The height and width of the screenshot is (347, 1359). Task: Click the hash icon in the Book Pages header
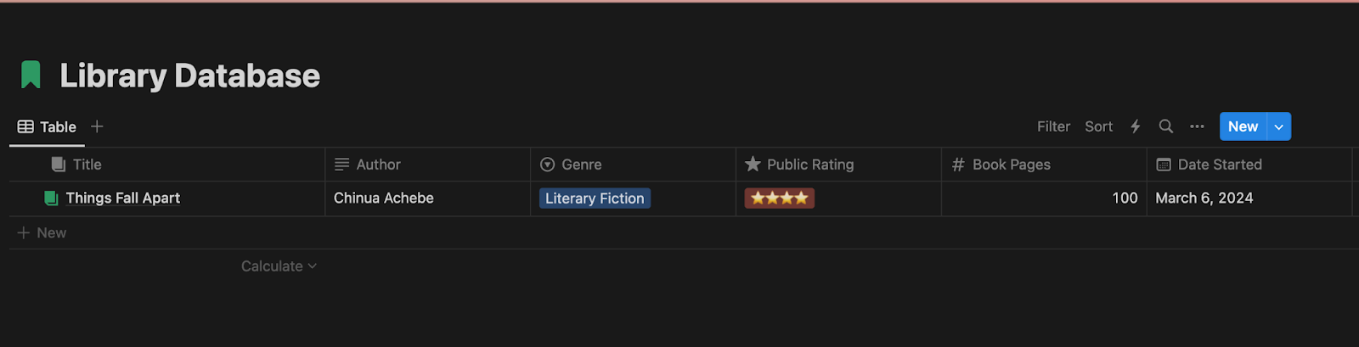coord(958,165)
